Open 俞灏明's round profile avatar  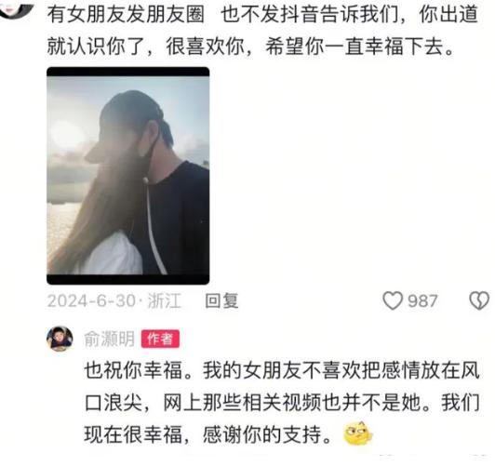(x=60, y=339)
